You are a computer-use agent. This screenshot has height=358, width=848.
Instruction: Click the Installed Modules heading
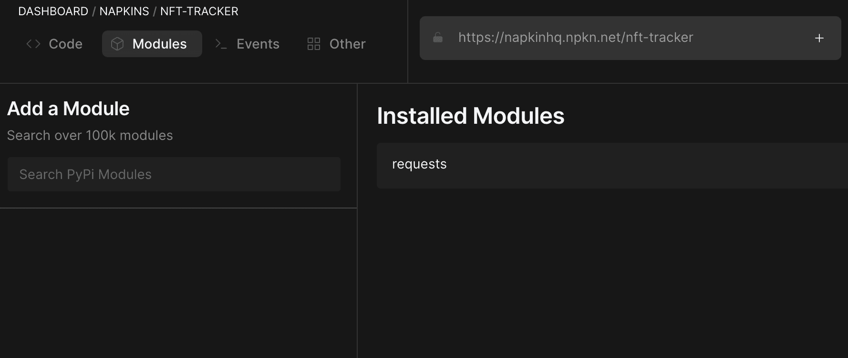pyautogui.click(x=471, y=116)
